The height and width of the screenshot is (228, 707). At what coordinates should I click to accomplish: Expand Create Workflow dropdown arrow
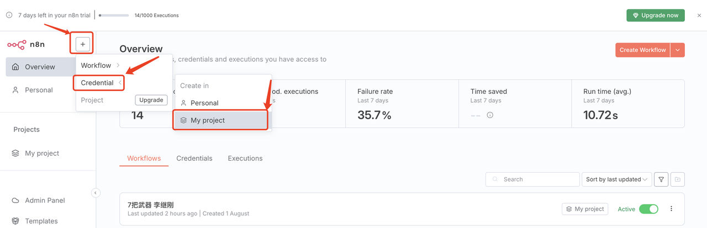tap(678, 50)
